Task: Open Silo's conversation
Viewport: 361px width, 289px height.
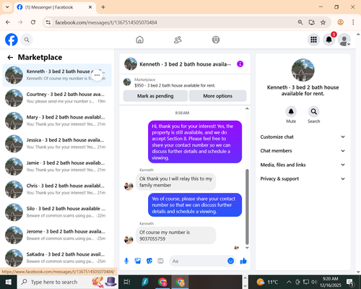Action: click(x=57, y=212)
